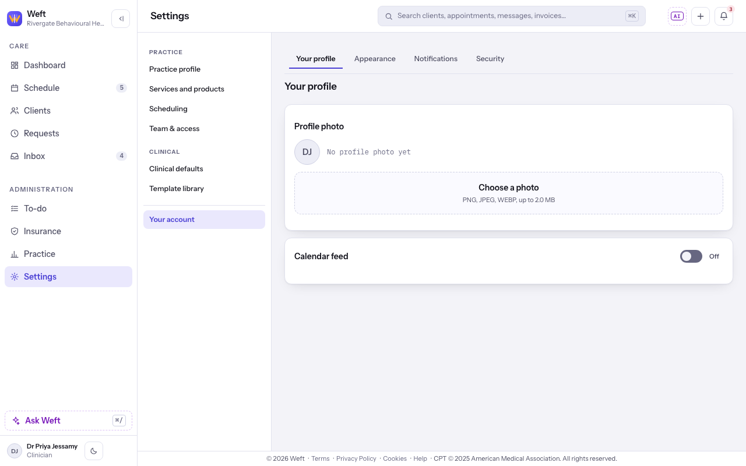Open the Template library
Image resolution: width=746 pixels, height=466 pixels.
(204, 189)
